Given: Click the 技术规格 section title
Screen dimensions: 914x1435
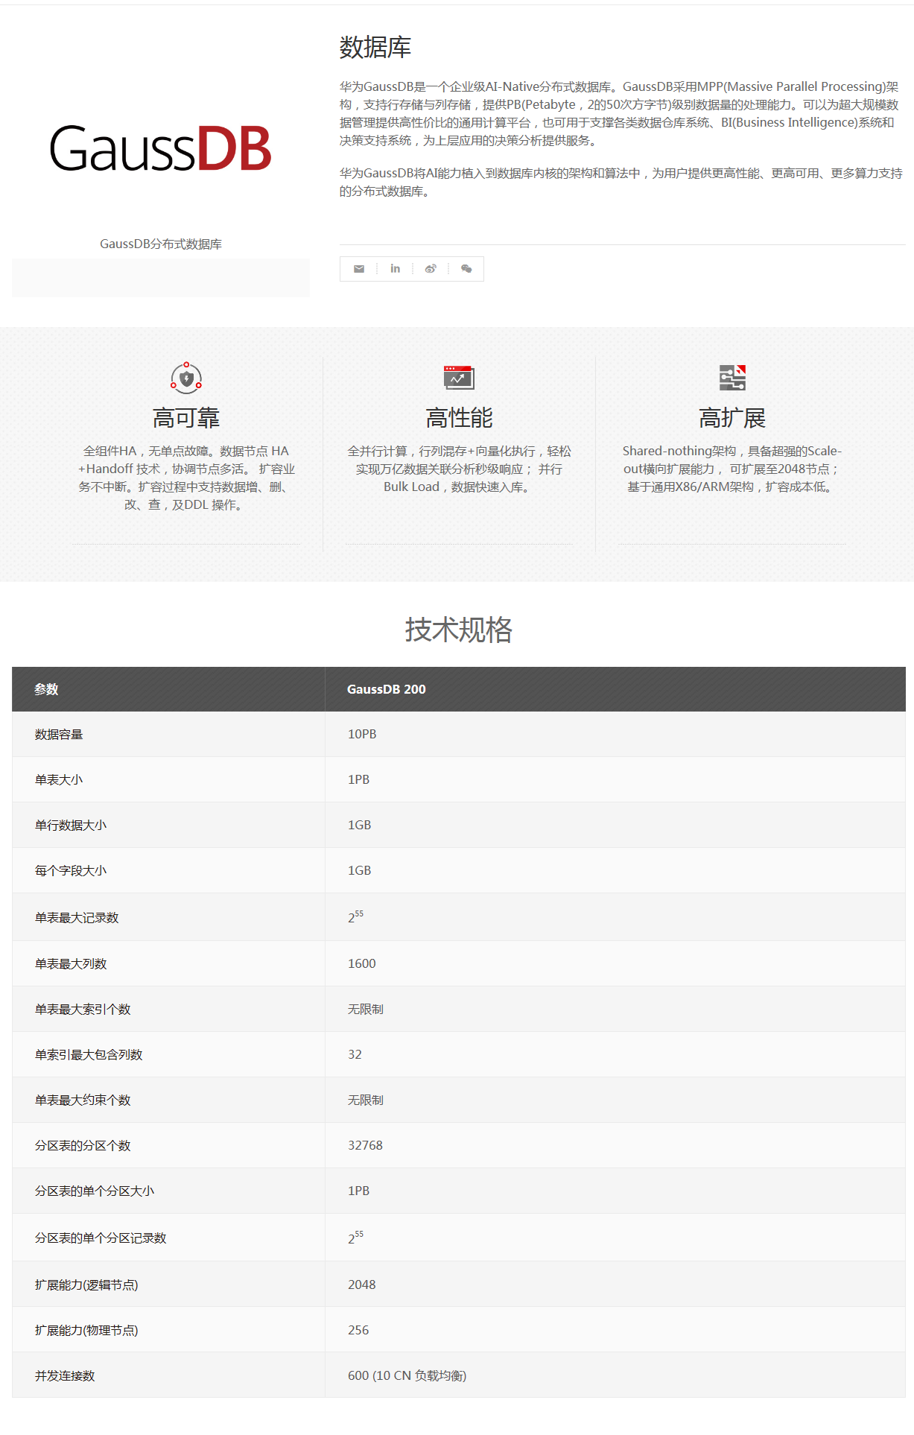Looking at the screenshot, I should coord(459,630).
